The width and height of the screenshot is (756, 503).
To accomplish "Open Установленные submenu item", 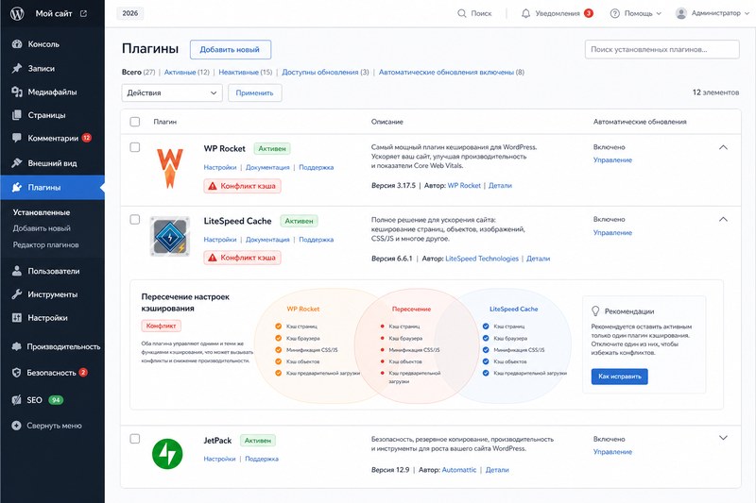I will coord(42,212).
